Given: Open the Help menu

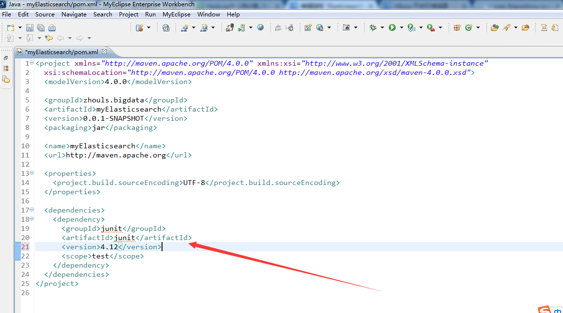Looking at the screenshot, I should coord(233,14).
